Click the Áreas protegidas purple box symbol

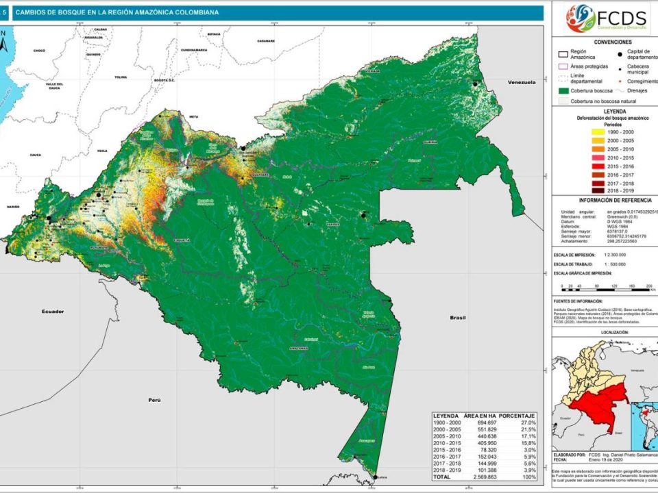tap(565, 66)
